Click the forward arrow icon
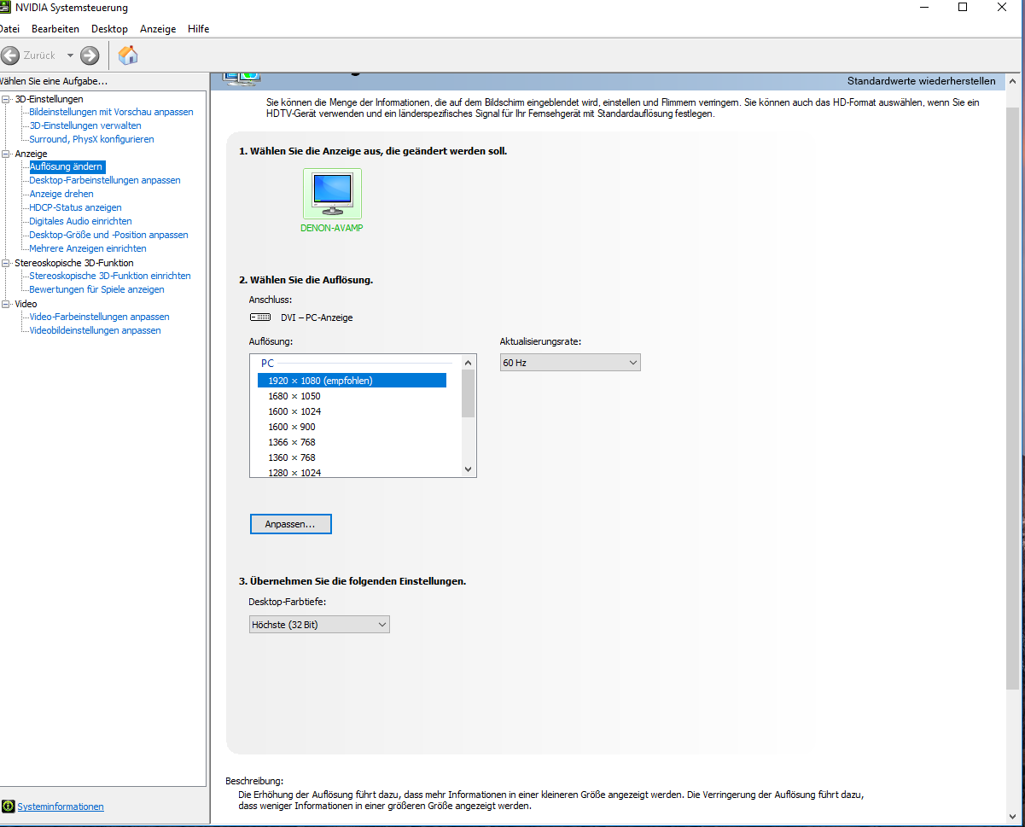Image resolution: width=1025 pixels, height=827 pixels. [90, 55]
